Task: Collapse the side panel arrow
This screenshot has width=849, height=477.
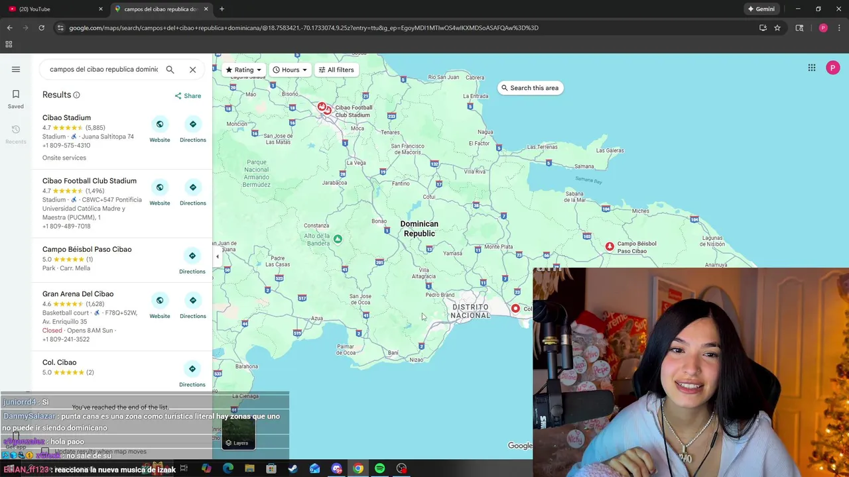Action: click(x=217, y=256)
